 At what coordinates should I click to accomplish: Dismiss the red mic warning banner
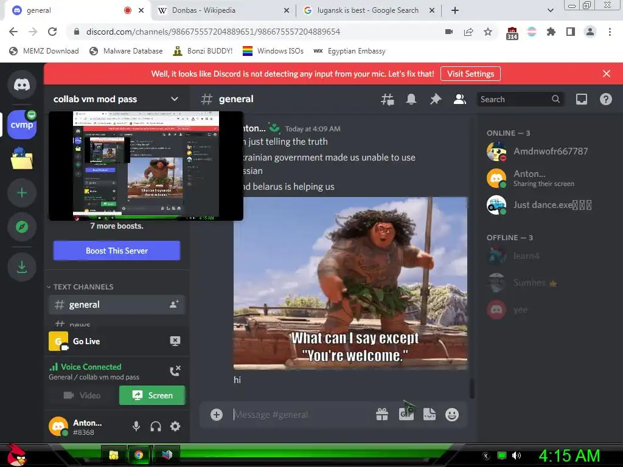607,74
